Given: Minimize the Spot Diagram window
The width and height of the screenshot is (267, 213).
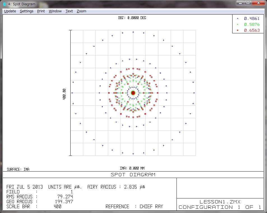Looking at the screenshot, I should [x=240, y=3].
